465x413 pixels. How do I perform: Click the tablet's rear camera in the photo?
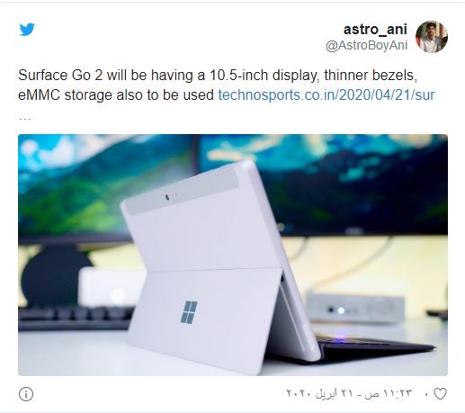pyautogui.click(x=167, y=197)
